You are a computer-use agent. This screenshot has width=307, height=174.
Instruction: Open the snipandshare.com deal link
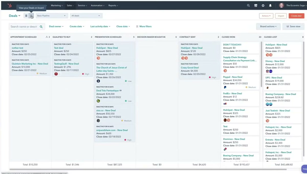click(x=112, y=130)
